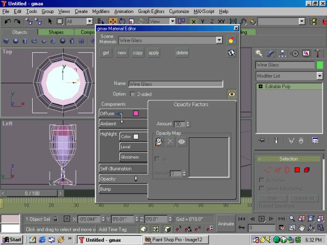Click the Box primitive icon
327x245 pixels.
[x=6, y=41]
